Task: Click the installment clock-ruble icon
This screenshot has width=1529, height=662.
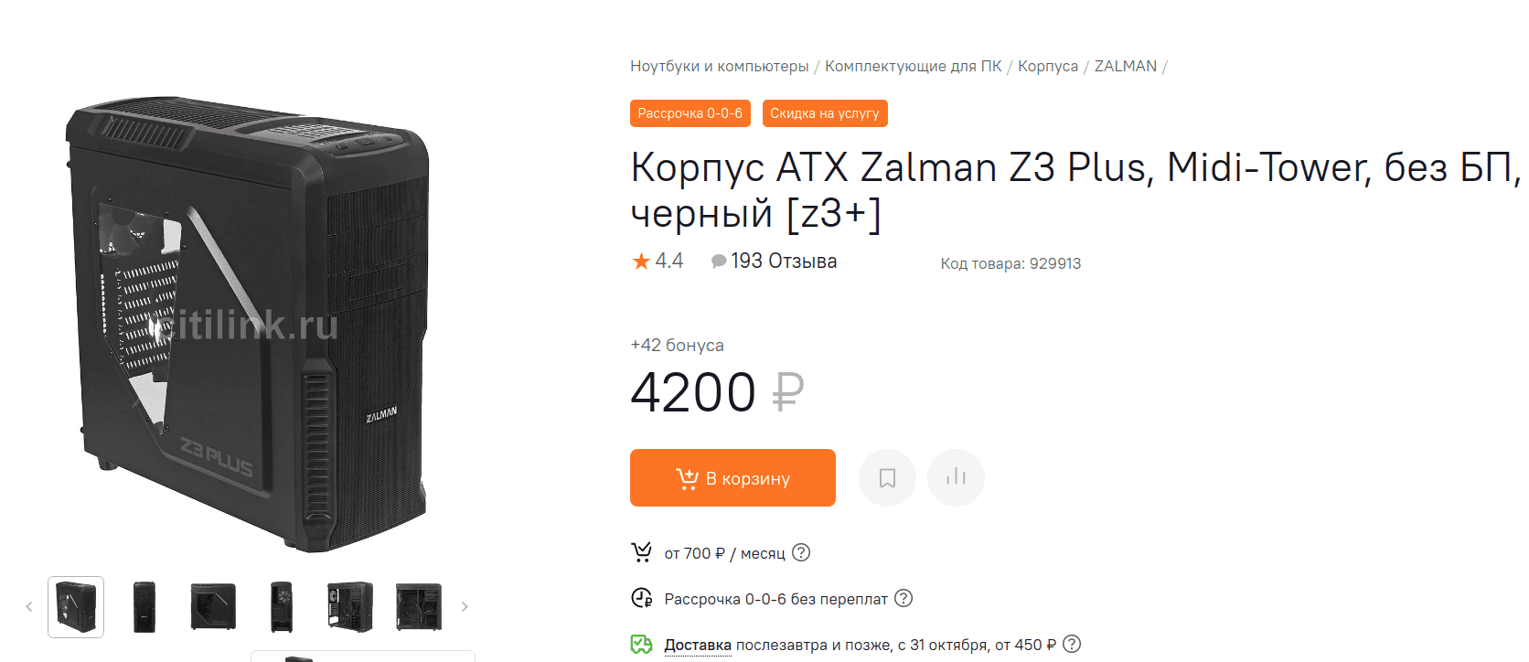Action: (641, 598)
